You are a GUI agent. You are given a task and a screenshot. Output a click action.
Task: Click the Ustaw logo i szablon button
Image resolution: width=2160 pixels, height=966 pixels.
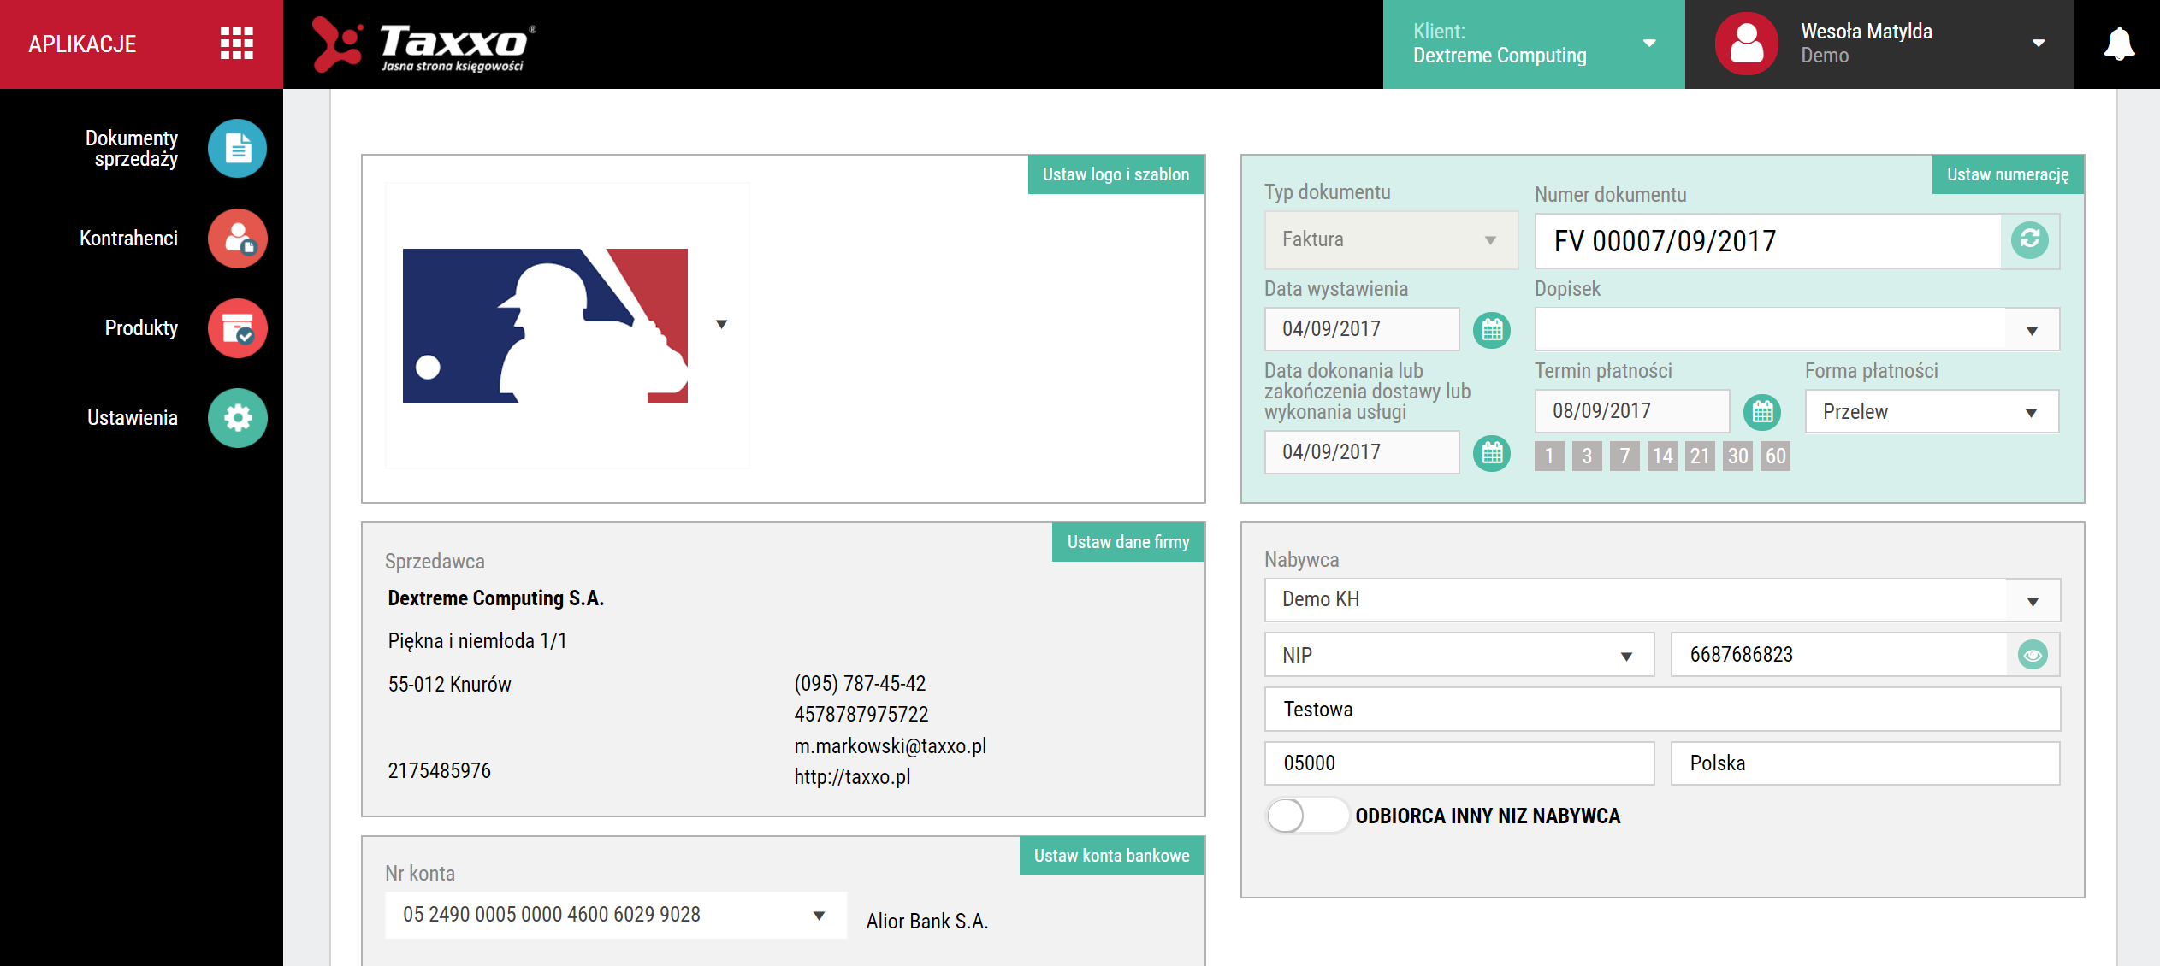pos(1116,174)
